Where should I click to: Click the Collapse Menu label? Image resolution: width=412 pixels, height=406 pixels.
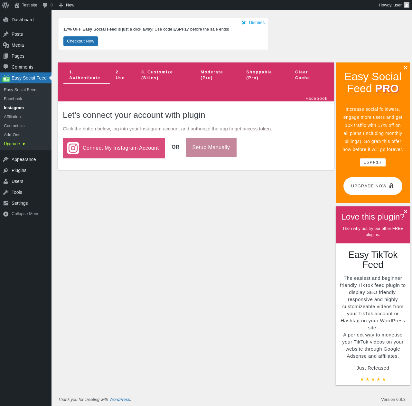25,214
